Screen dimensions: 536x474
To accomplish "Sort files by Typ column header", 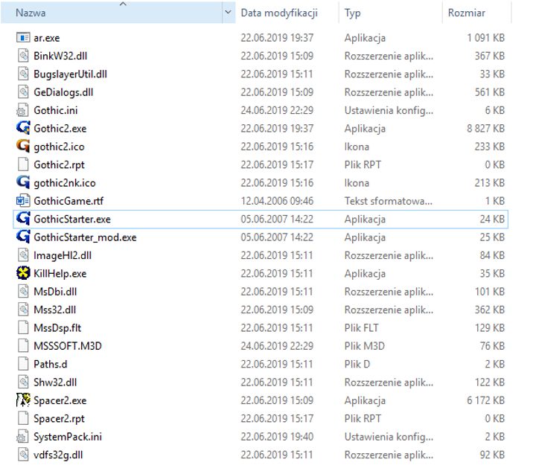I will 391,13.
